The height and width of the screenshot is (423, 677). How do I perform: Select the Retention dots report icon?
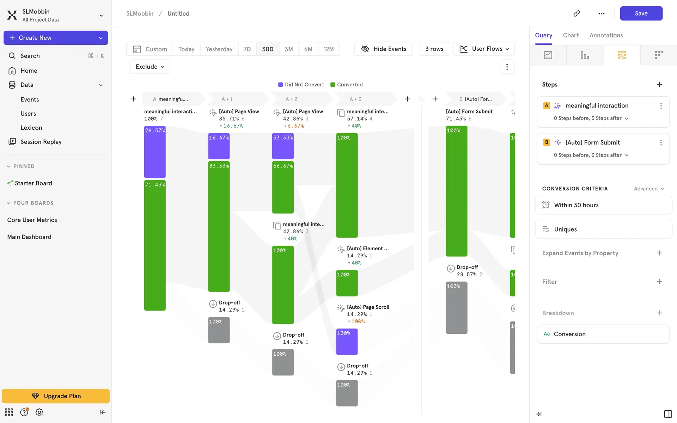click(658, 55)
